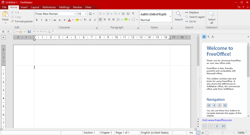250x135 pixels.
Task: Click the strikethrough icon
Action: 55,20
